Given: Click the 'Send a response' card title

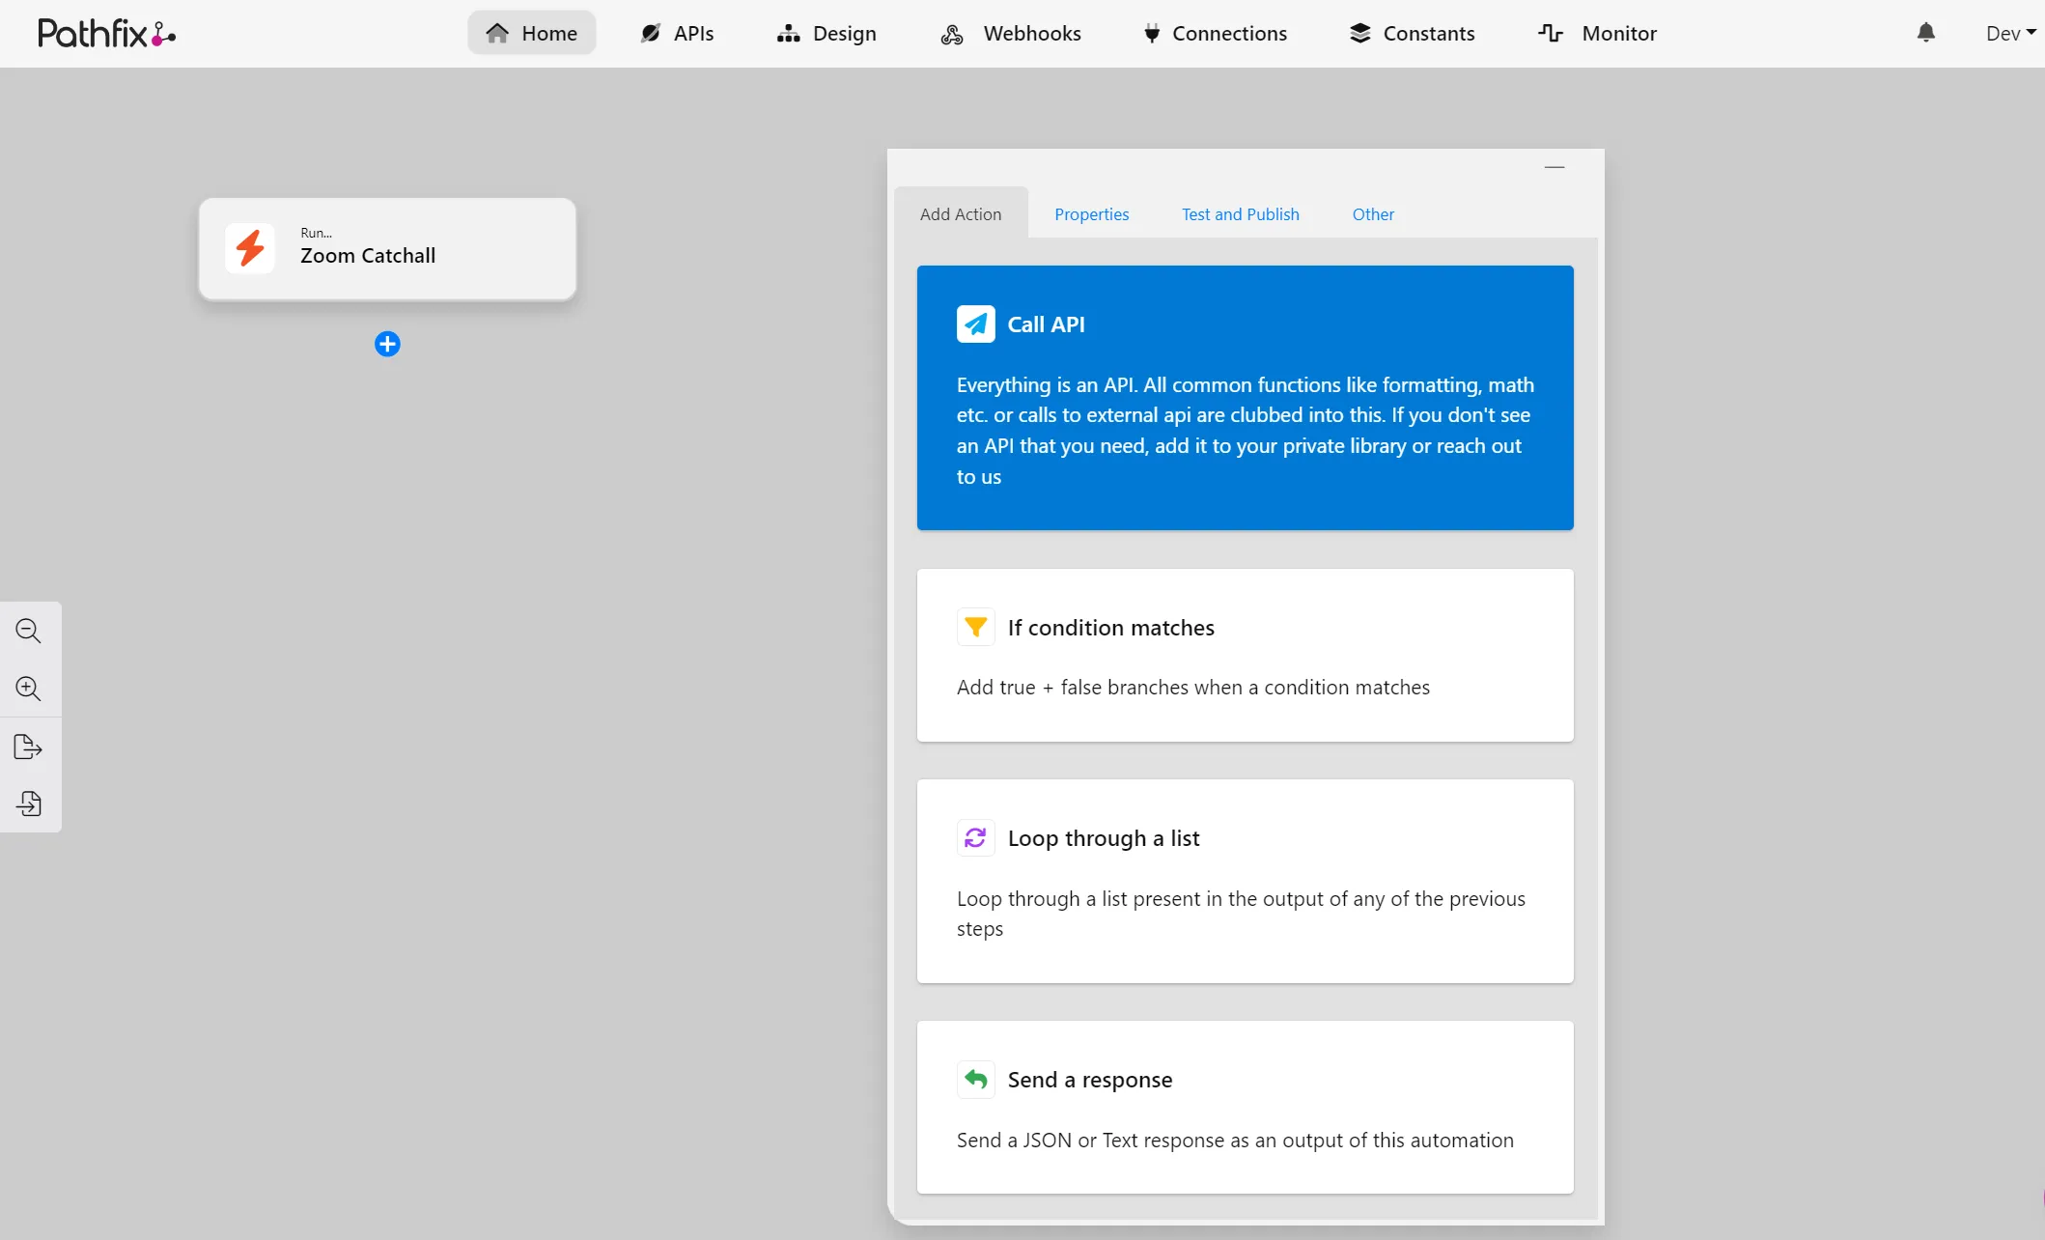Looking at the screenshot, I should (1090, 1080).
